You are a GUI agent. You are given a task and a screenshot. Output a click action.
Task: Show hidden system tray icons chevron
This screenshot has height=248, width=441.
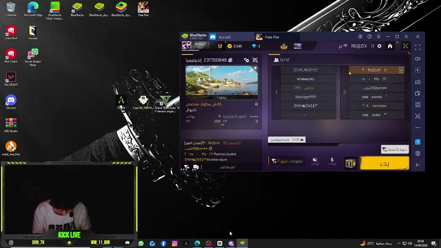coord(399,244)
